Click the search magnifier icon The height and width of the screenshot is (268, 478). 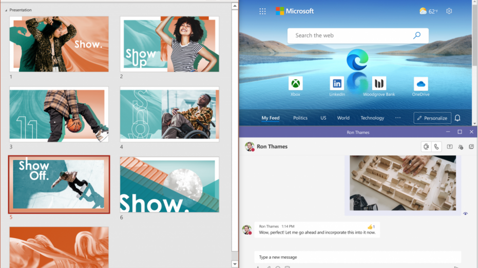(417, 35)
